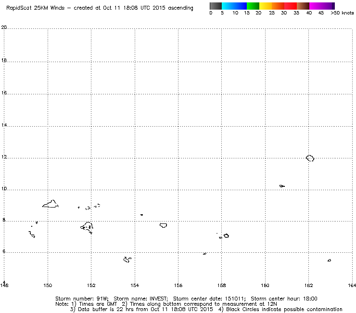The image size is (356, 313).
Task: Click the latitude label 6
Action: click(x=4, y=251)
